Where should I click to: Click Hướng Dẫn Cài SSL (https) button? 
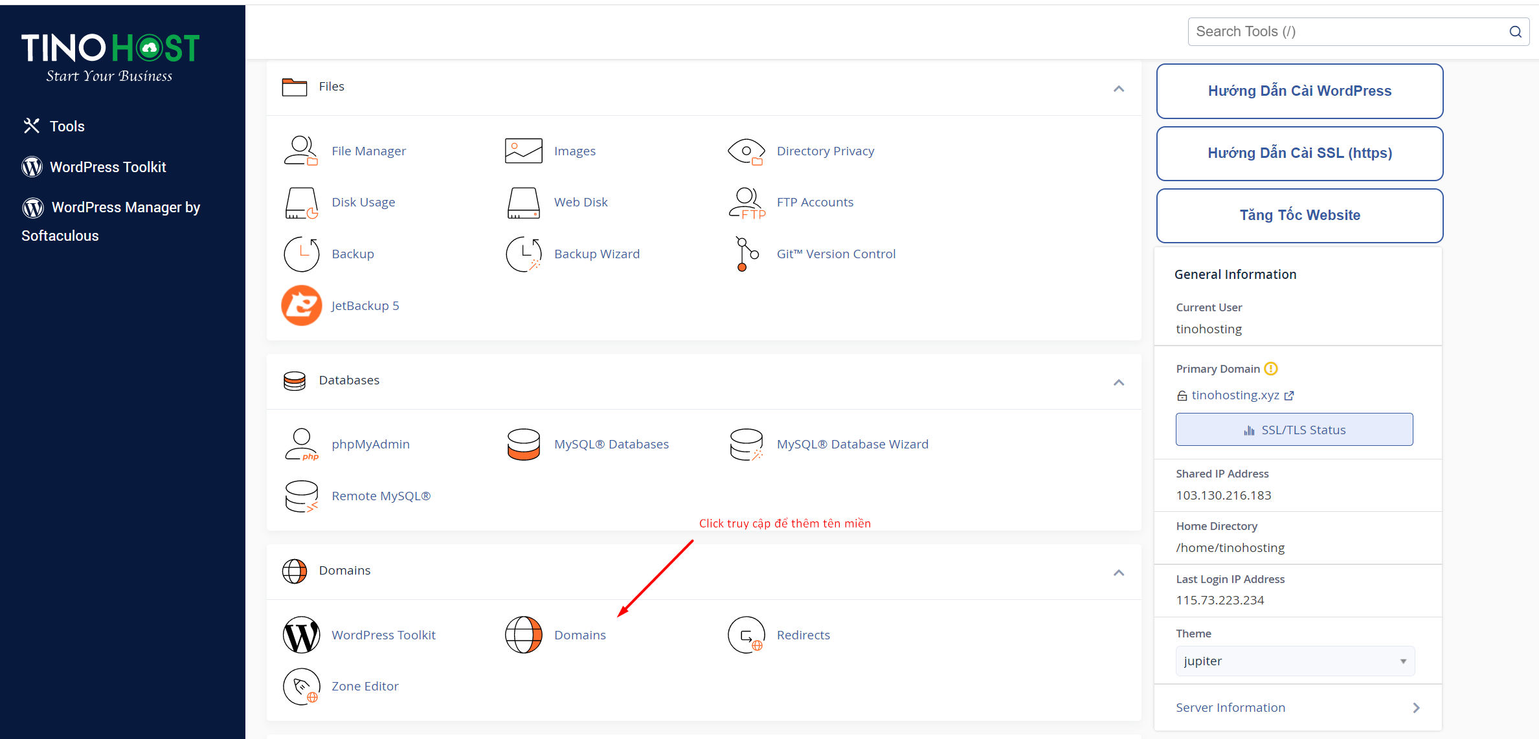coord(1299,153)
